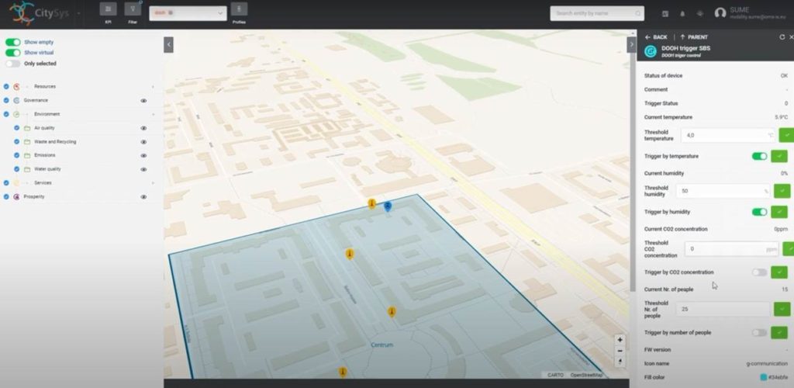Click the Prosperity category icon
Screen dimensions: 794x388
(x=17, y=196)
